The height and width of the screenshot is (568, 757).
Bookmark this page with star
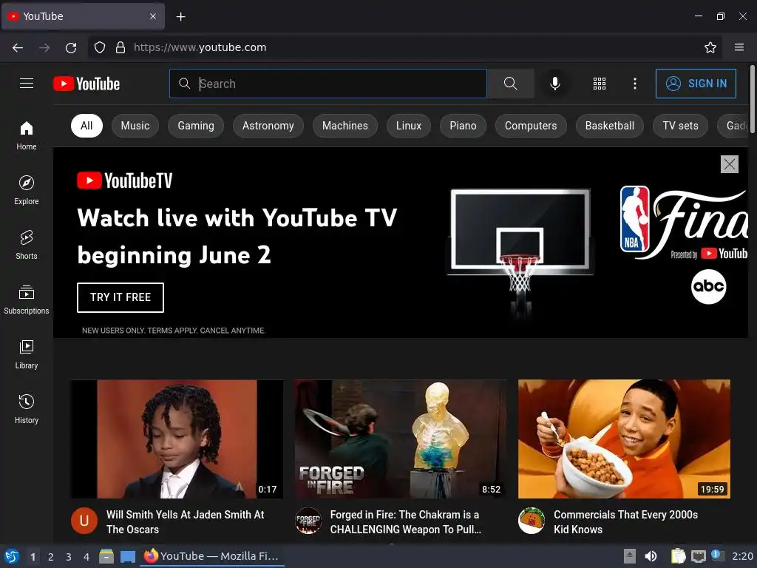[710, 47]
